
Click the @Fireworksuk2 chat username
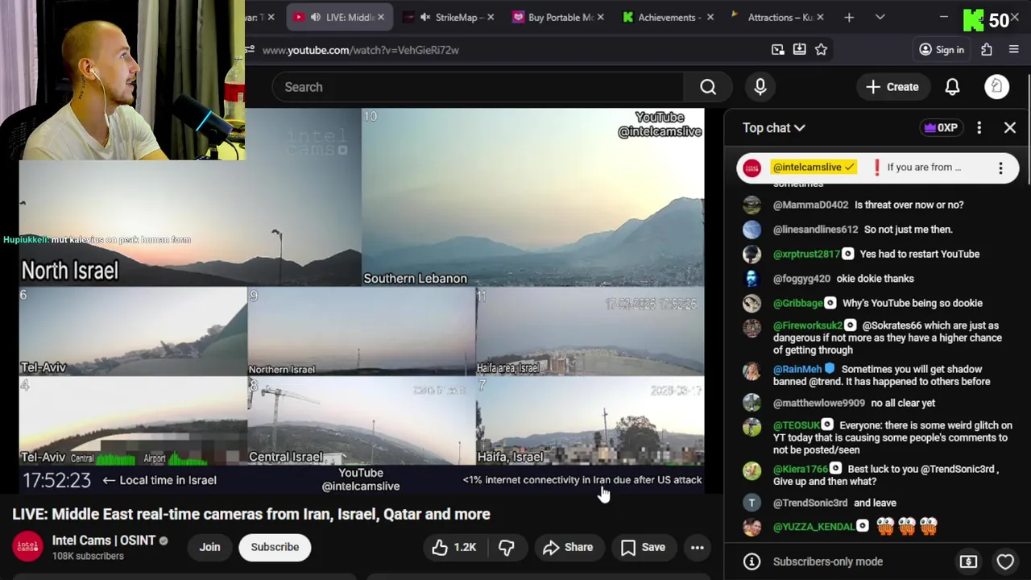pyautogui.click(x=807, y=325)
